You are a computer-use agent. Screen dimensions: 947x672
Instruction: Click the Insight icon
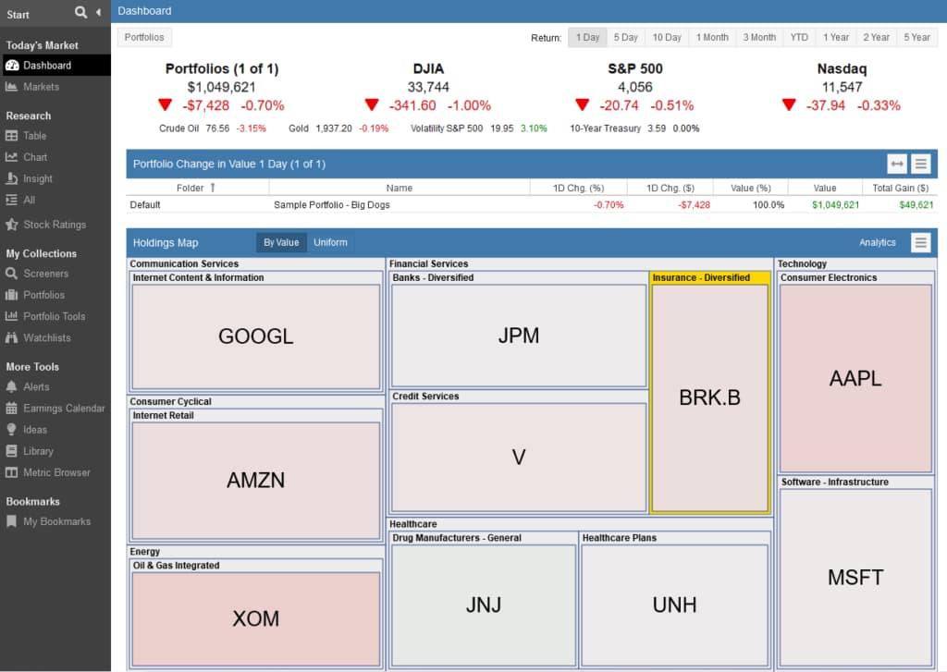pyautogui.click(x=11, y=178)
